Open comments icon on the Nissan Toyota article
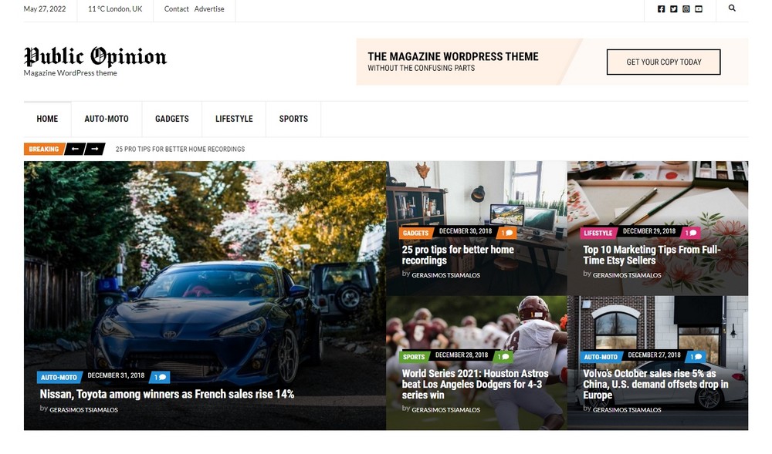 click(158, 376)
